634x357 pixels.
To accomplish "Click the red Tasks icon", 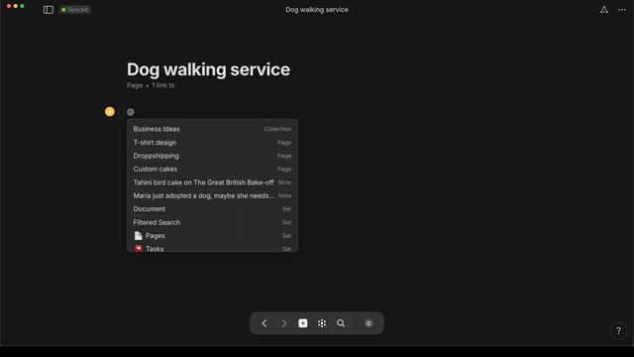I will pos(139,248).
